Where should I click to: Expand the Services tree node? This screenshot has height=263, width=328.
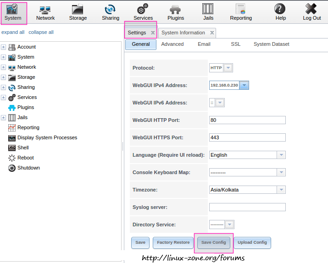[x=4, y=98]
